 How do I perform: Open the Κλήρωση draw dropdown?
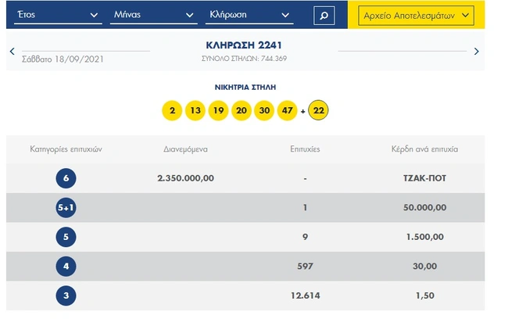[x=249, y=15]
